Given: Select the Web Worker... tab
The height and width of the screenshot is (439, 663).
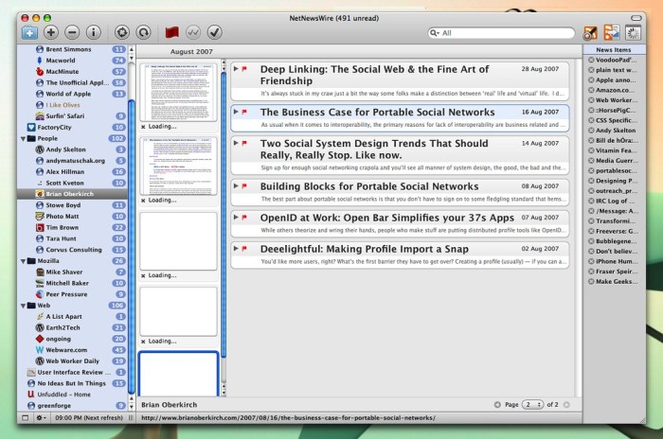Looking at the screenshot, I should [x=616, y=100].
